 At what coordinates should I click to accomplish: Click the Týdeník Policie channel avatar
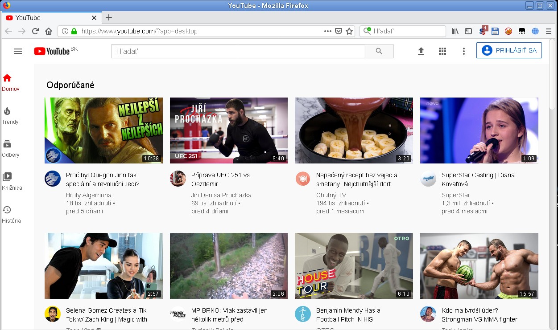coord(178,314)
